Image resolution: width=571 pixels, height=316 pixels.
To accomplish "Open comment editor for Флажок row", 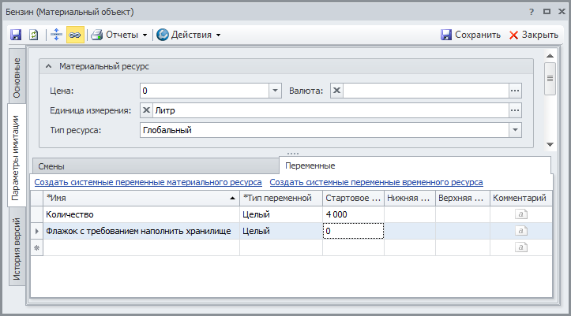I will [520, 231].
